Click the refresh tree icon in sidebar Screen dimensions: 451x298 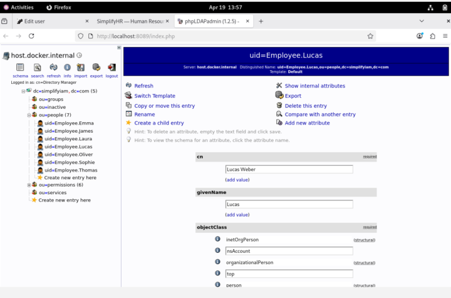click(53, 67)
